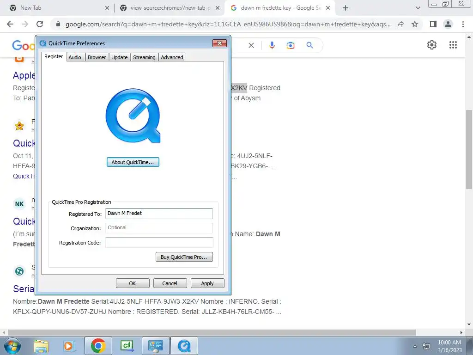Select the Register tab
Viewport: 473px width, 355px height.
pos(54,56)
